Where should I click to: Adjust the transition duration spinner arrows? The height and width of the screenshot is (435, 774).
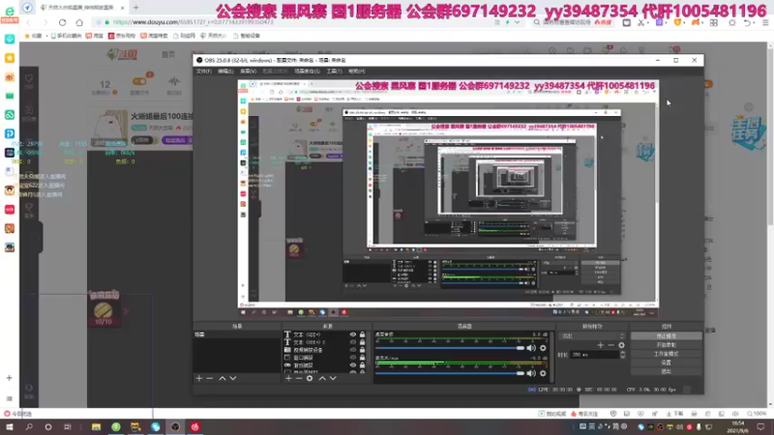pos(622,354)
